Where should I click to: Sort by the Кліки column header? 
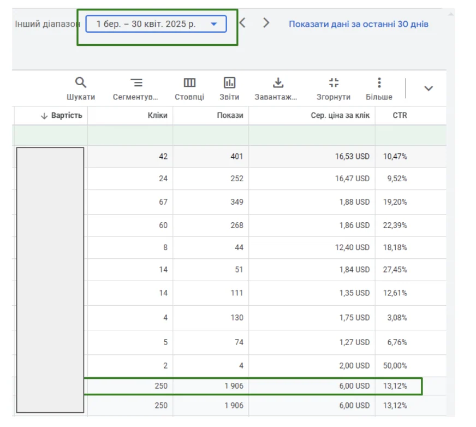pos(158,115)
